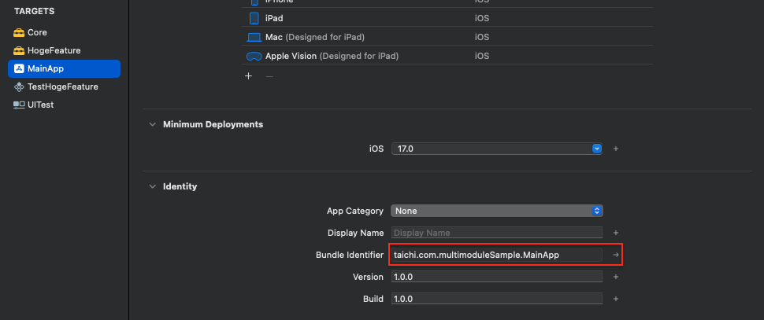Screen dimensions: 764x320
Task: Click the Bundle Identifier field
Action: tap(496, 255)
